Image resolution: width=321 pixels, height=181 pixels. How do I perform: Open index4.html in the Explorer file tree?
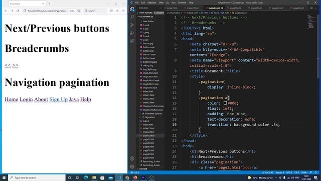pyautogui.click(x=148, y=136)
